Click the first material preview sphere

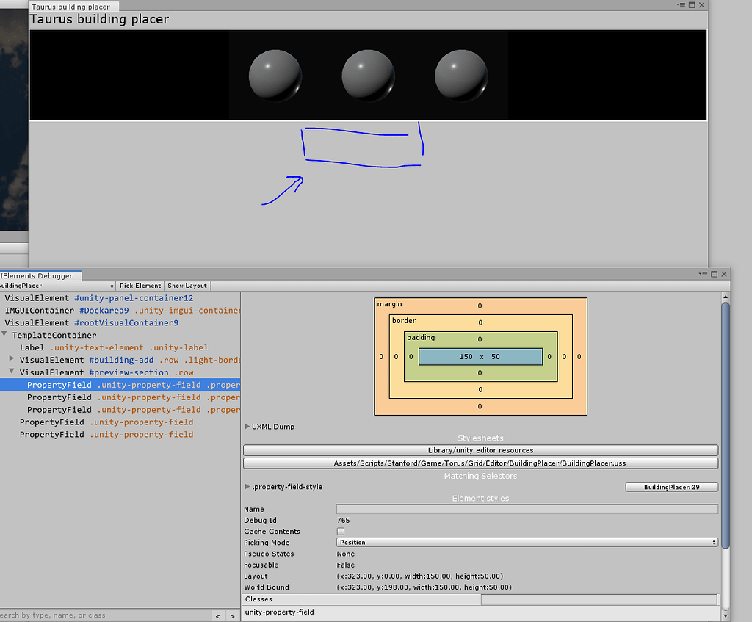275,73
